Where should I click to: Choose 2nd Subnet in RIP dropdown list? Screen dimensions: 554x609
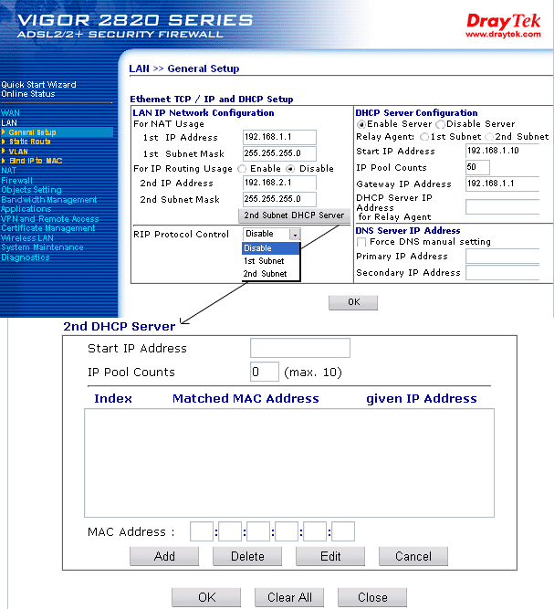click(271, 274)
